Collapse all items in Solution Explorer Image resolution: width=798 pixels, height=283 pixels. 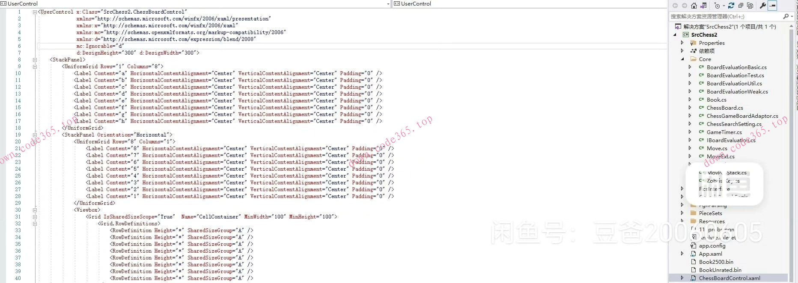(x=741, y=6)
